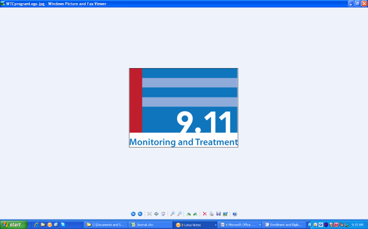Zoom out of the picture

(x=179, y=214)
